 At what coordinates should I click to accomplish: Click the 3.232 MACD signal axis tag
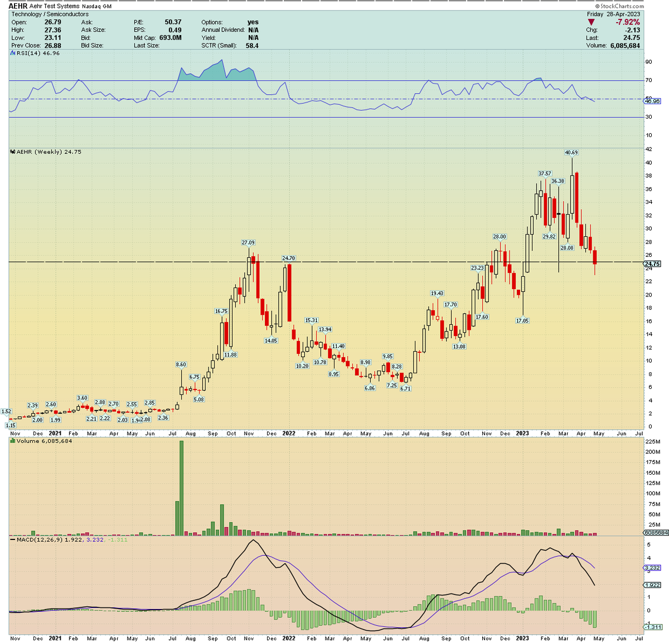click(653, 568)
